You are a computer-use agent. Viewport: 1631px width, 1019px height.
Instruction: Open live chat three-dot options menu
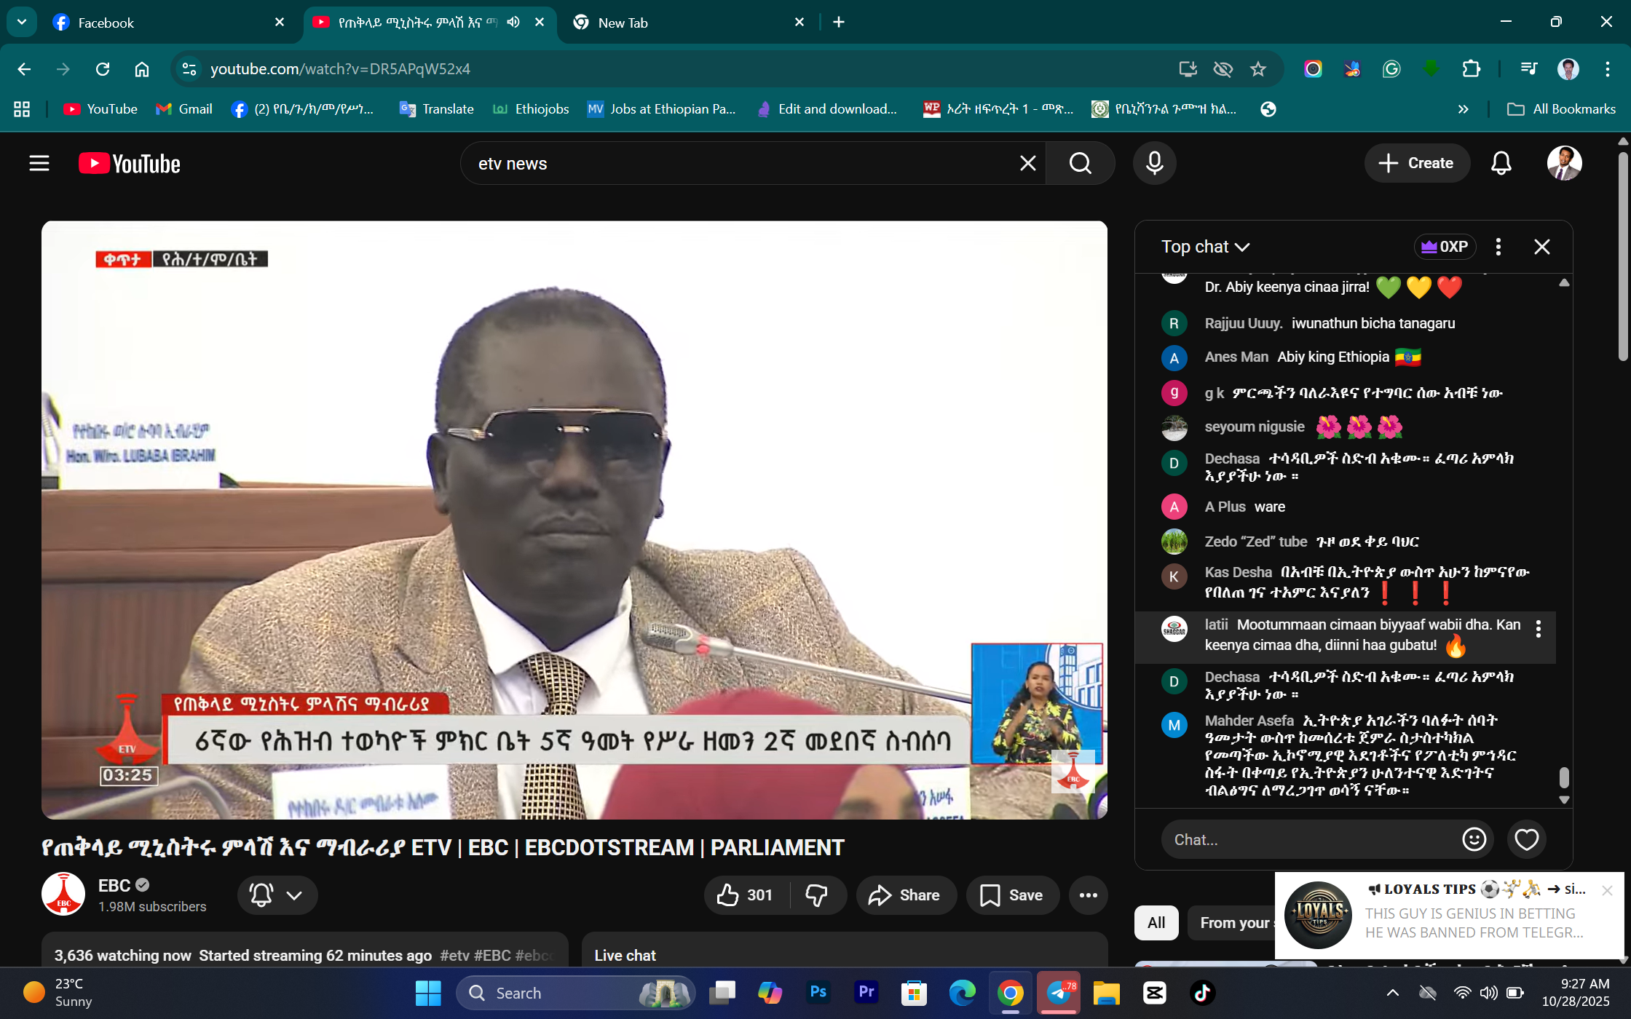pyautogui.click(x=1498, y=247)
